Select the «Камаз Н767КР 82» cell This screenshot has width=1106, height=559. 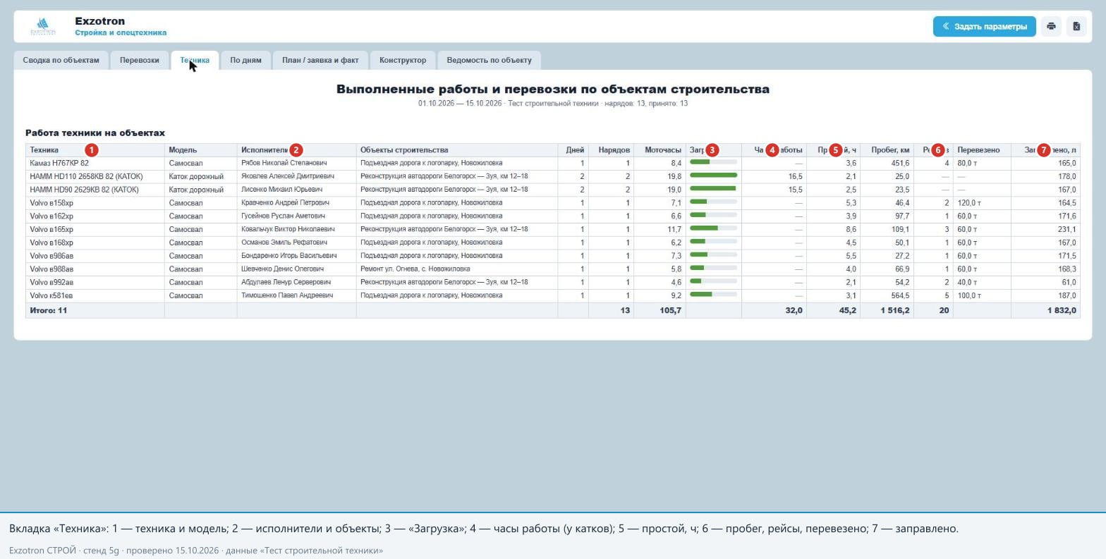(x=95, y=164)
